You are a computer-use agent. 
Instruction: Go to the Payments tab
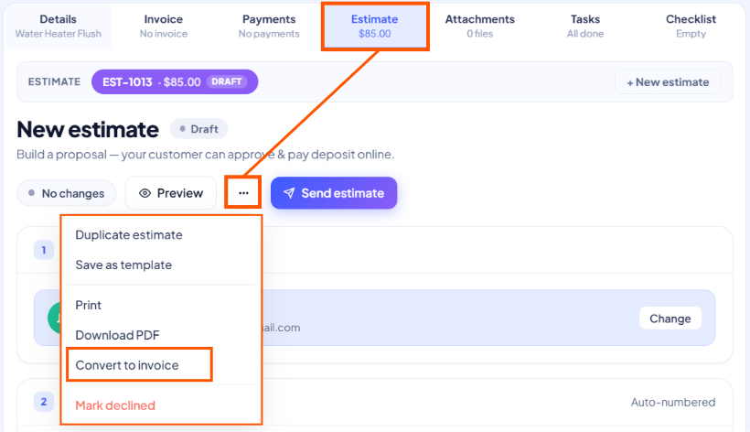point(269,27)
